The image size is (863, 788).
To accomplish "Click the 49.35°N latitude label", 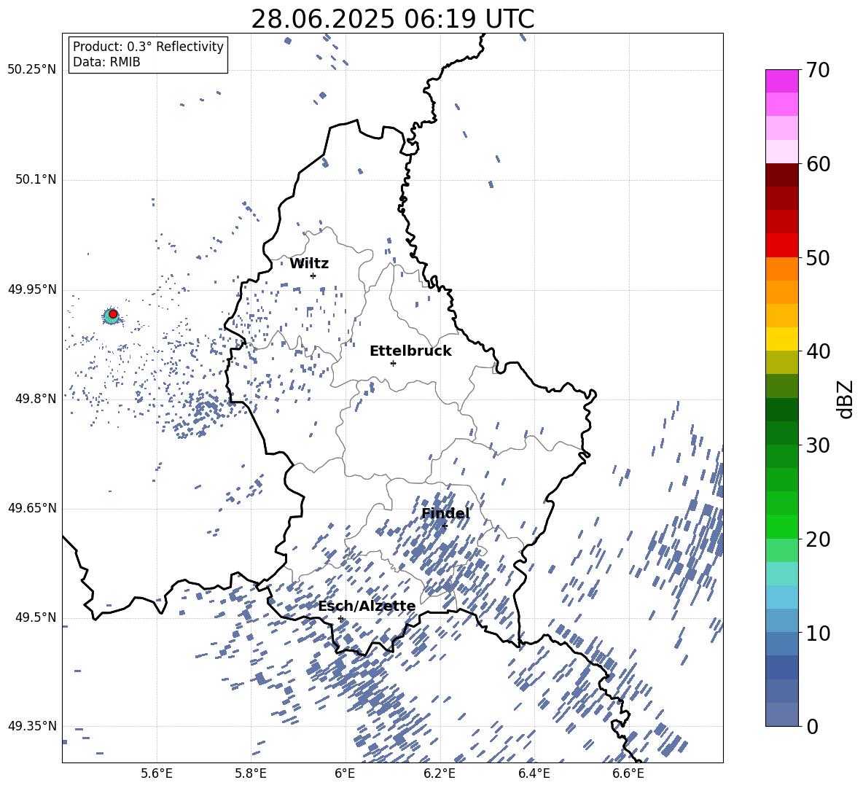I will click(32, 726).
